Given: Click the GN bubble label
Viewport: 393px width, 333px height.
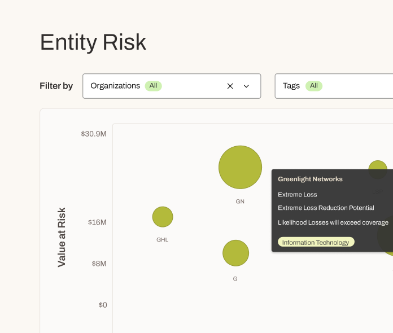Looking at the screenshot, I should click(x=240, y=201).
